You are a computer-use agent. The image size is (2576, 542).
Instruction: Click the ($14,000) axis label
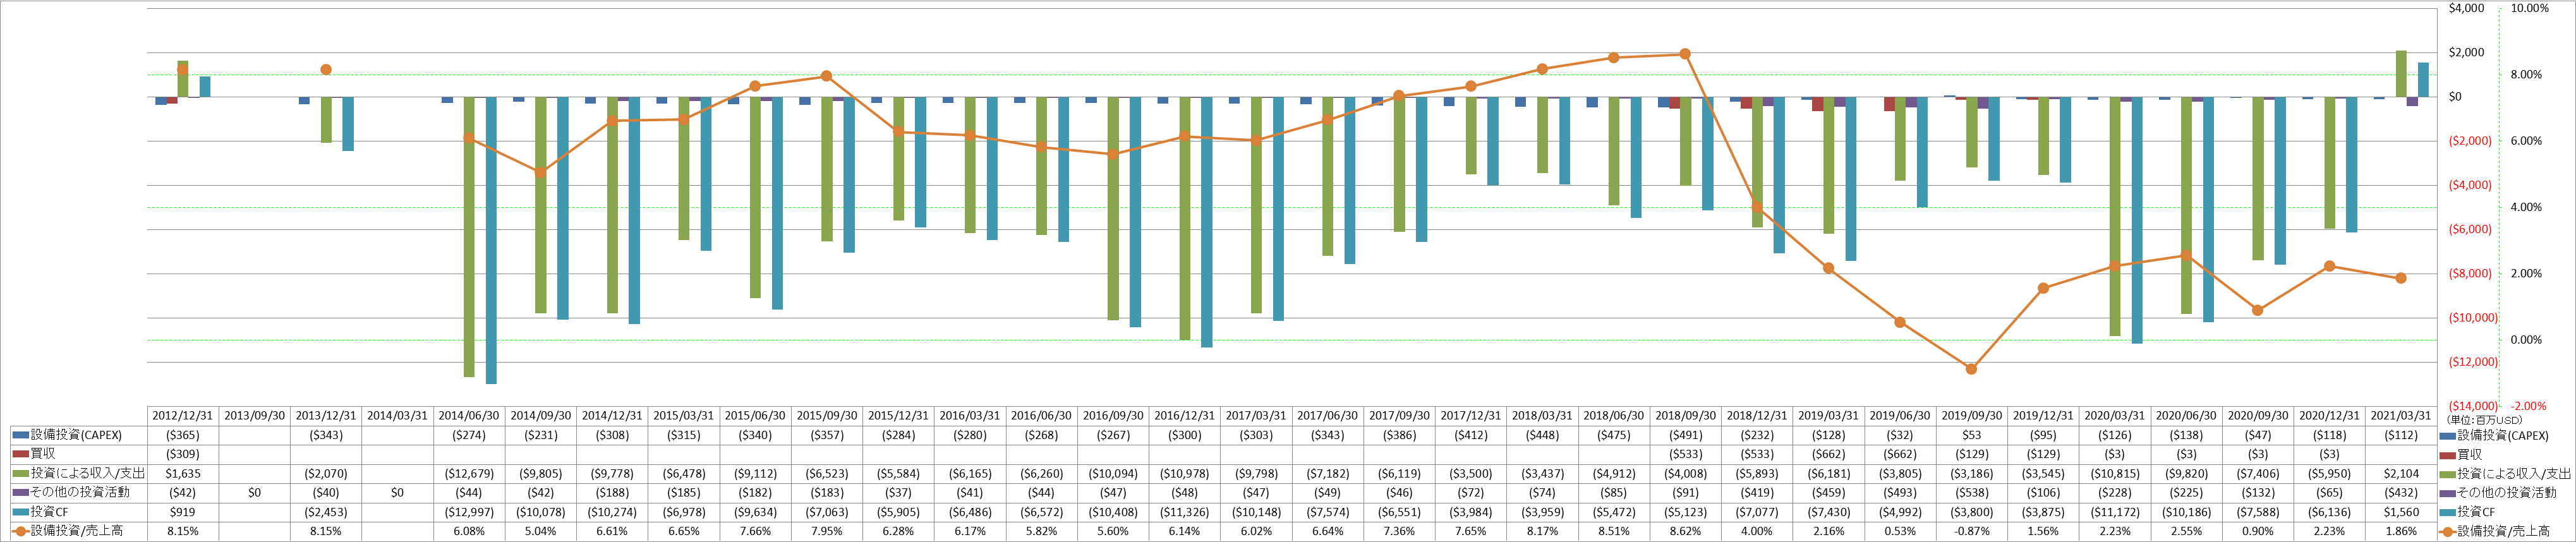click(x=2472, y=406)
